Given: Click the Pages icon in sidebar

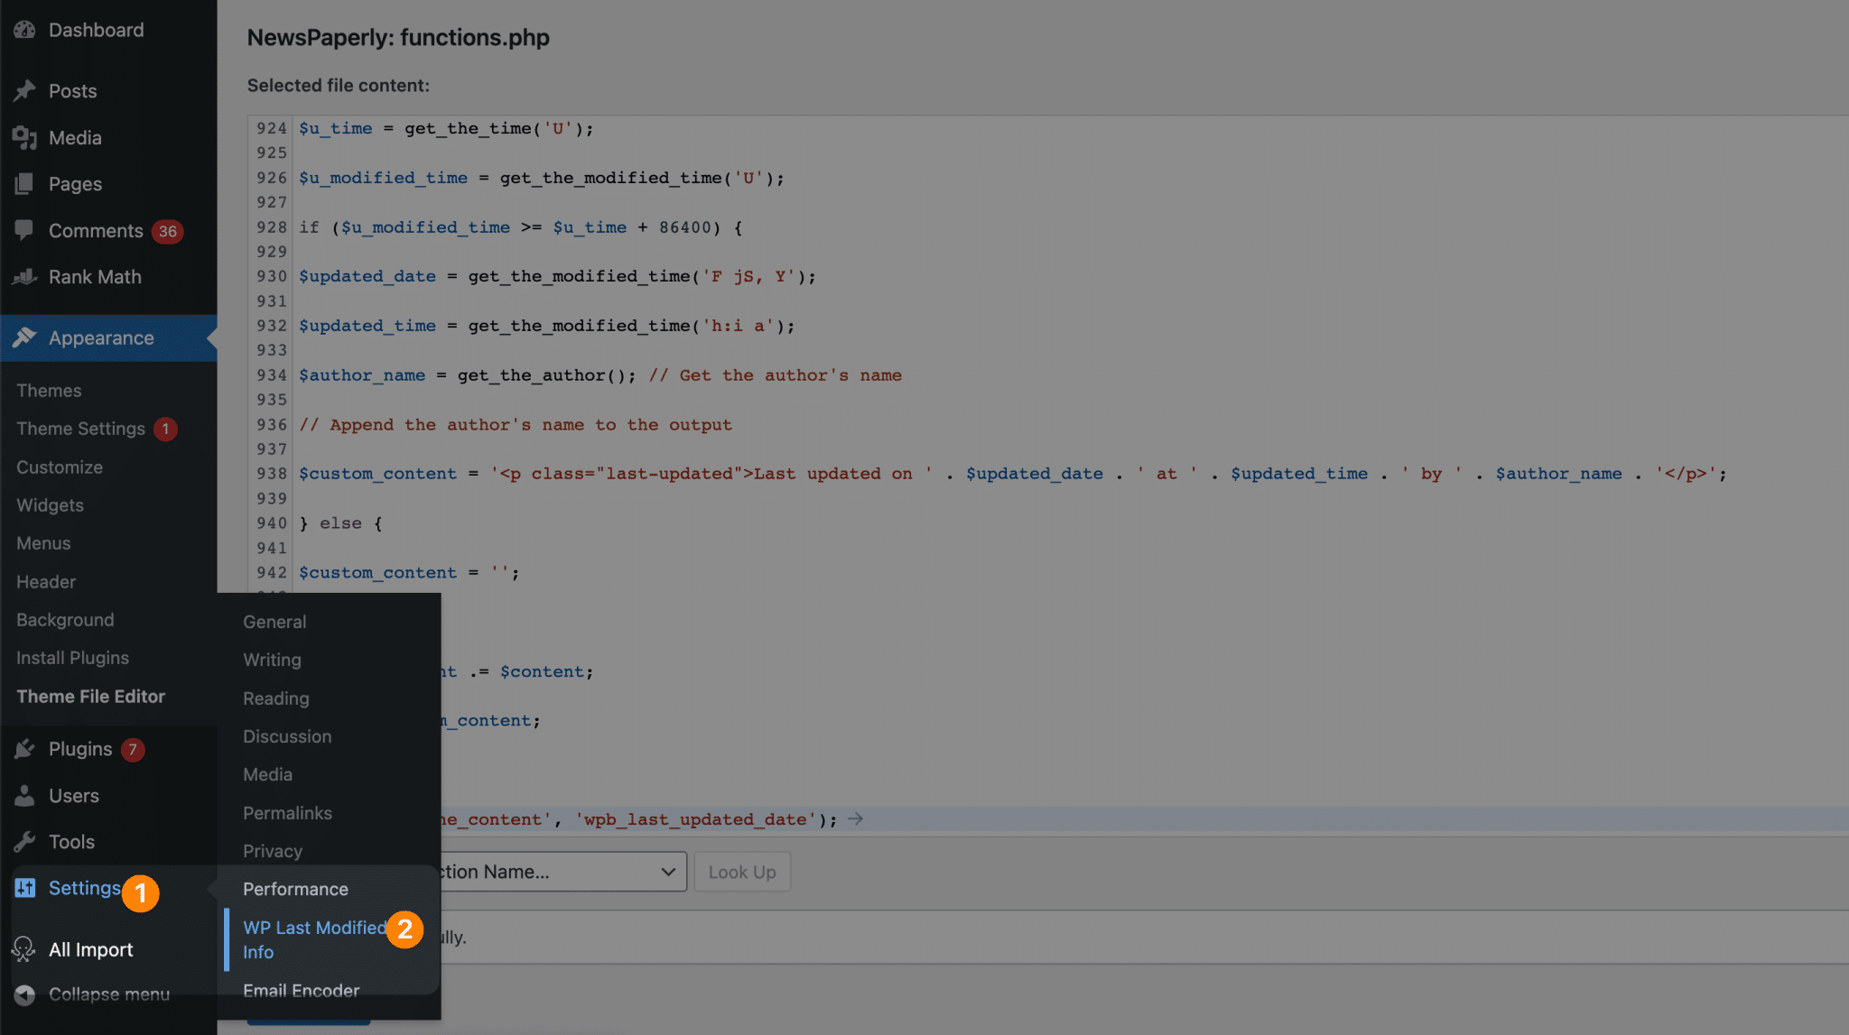Looking at the screenshot, I should pyautogui.click(x=26, y=183).
